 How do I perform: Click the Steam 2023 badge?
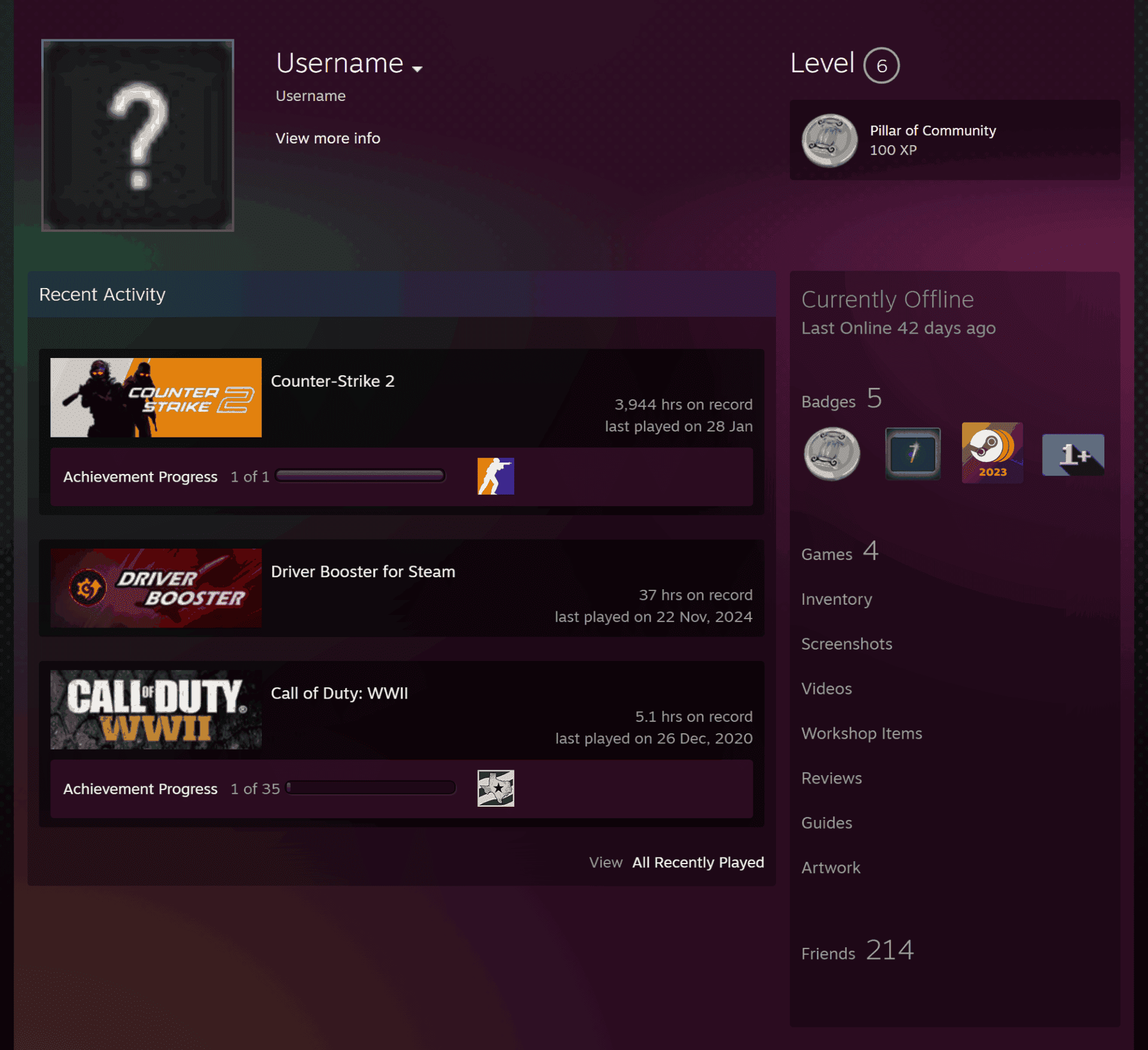pos(993,453)
